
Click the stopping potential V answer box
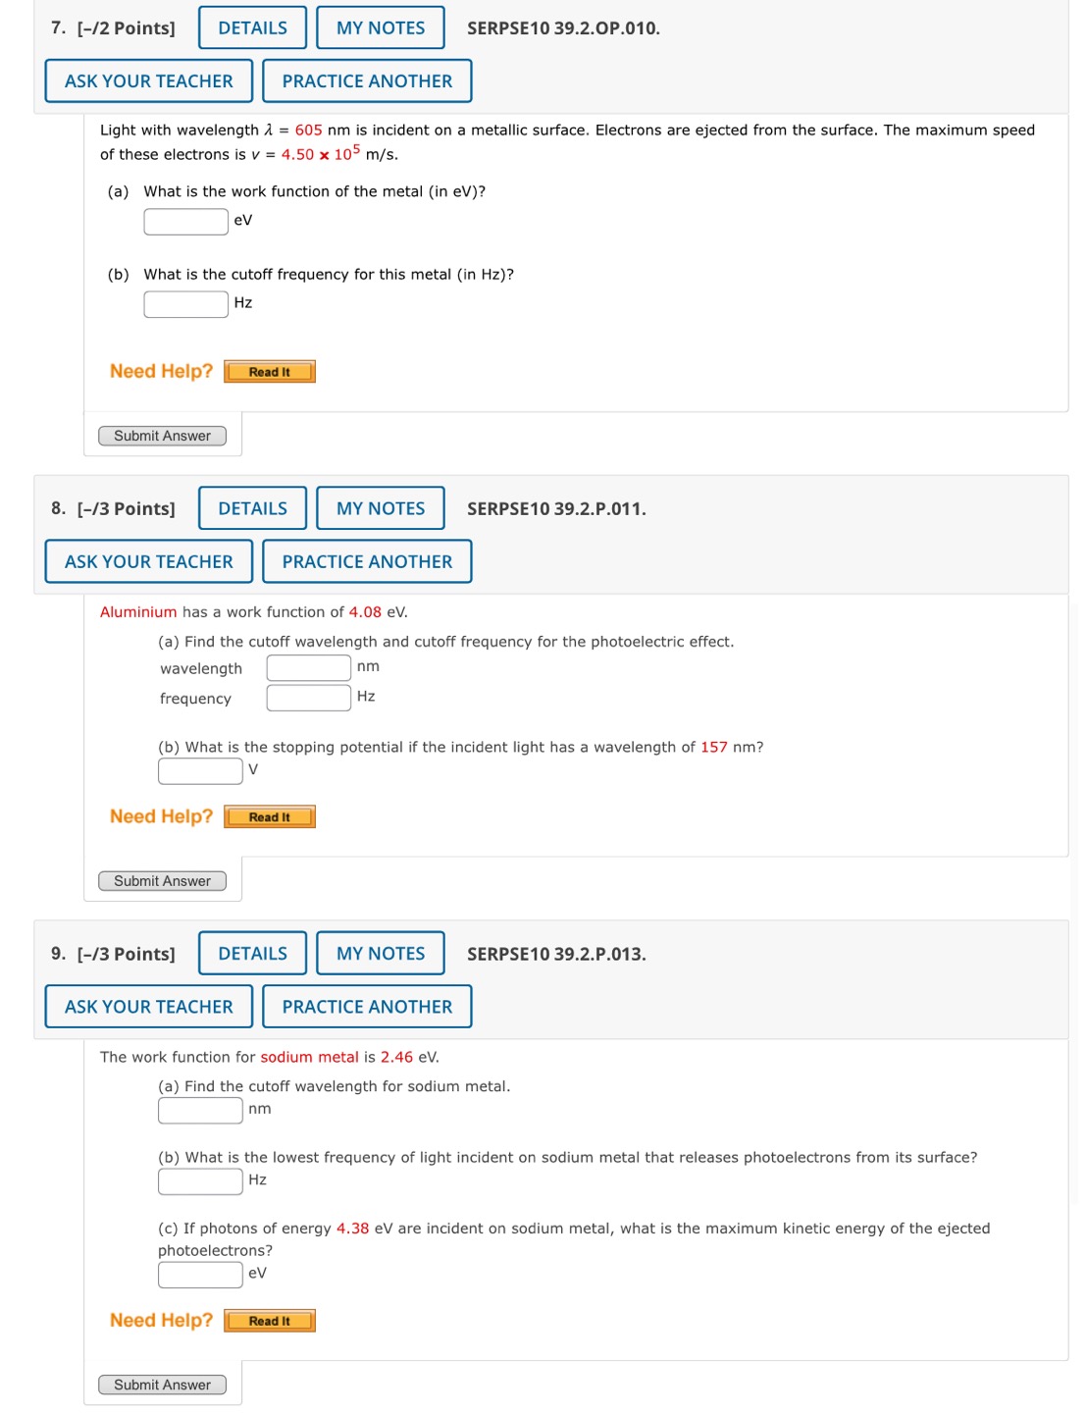coord(199,771)
